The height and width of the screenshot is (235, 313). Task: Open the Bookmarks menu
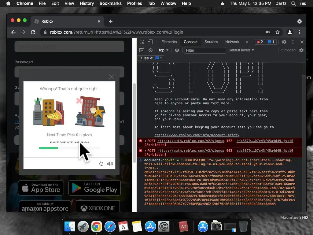[x=111, y=3]
